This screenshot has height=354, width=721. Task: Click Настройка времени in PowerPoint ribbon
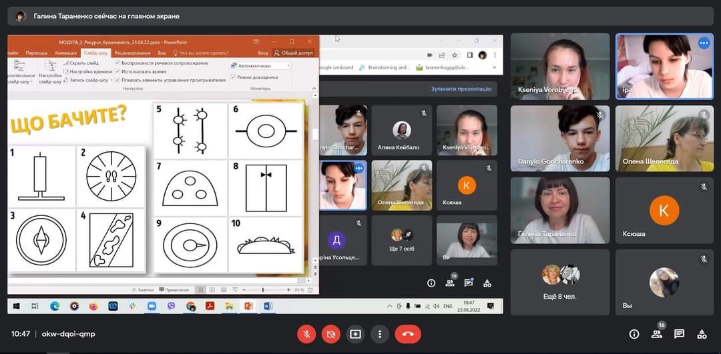click(87, 71)
